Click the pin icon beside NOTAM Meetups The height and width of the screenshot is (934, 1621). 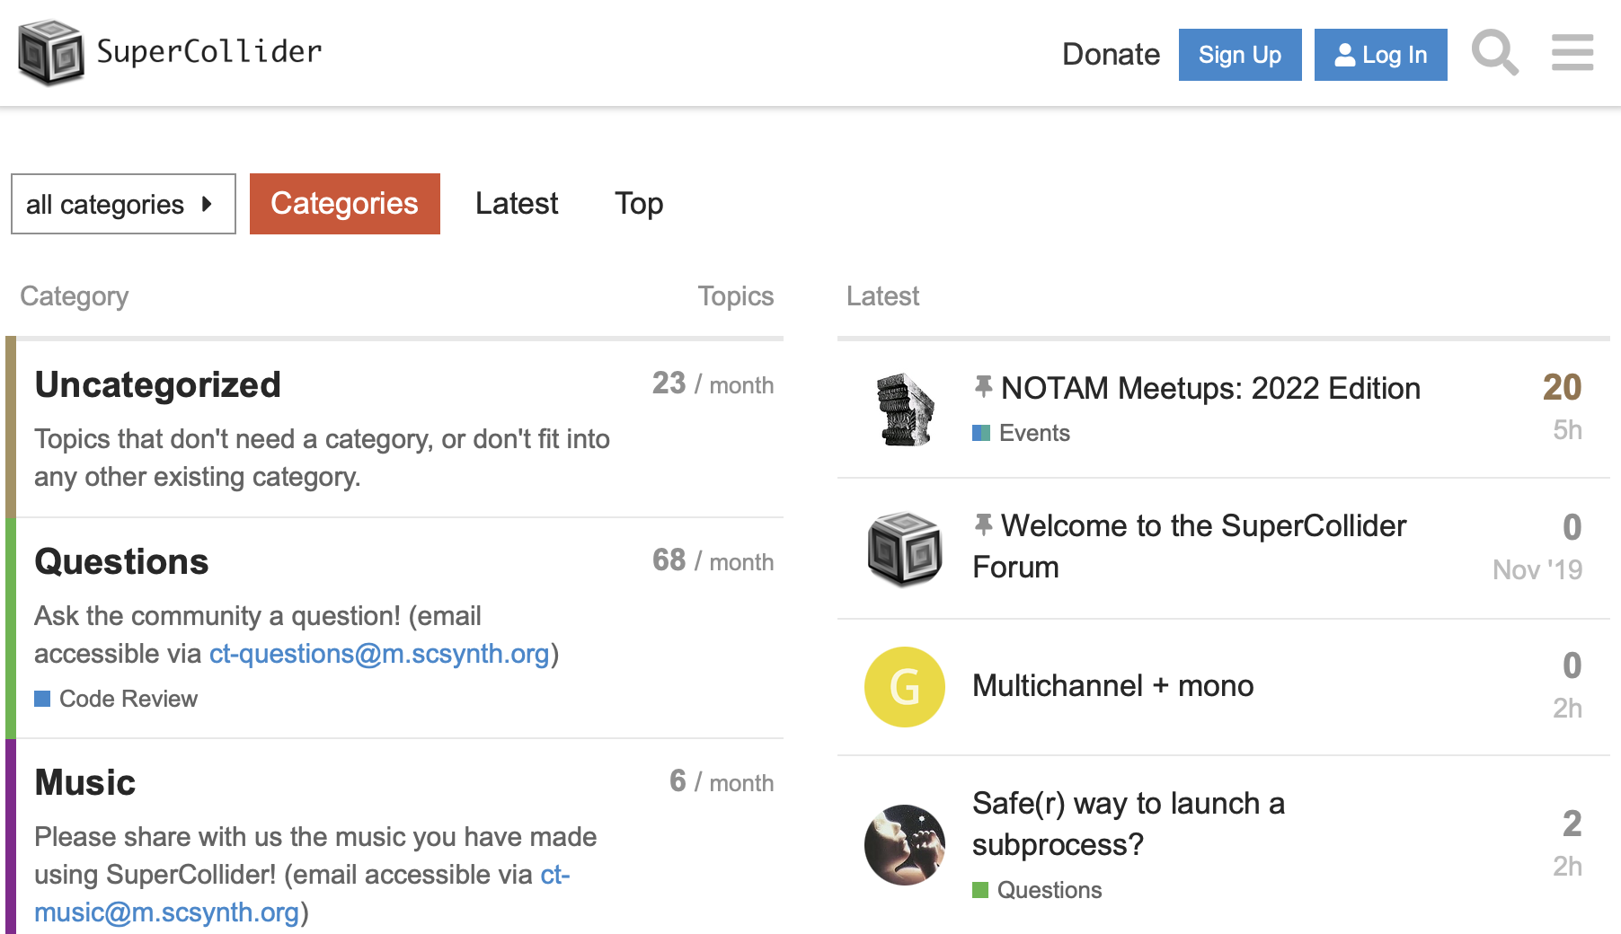pyautogui.click(x=984, y=387)
